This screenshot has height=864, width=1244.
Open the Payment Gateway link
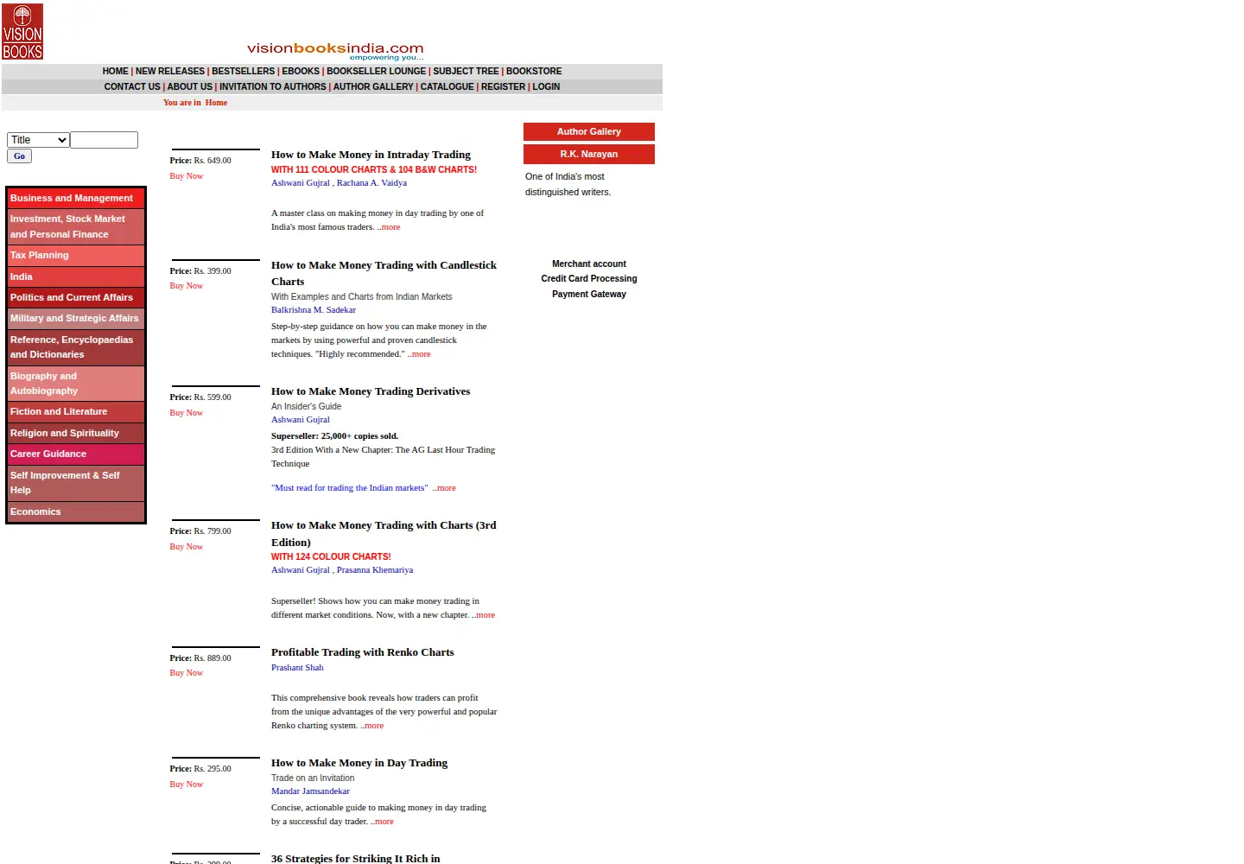(x=589, y=295)
